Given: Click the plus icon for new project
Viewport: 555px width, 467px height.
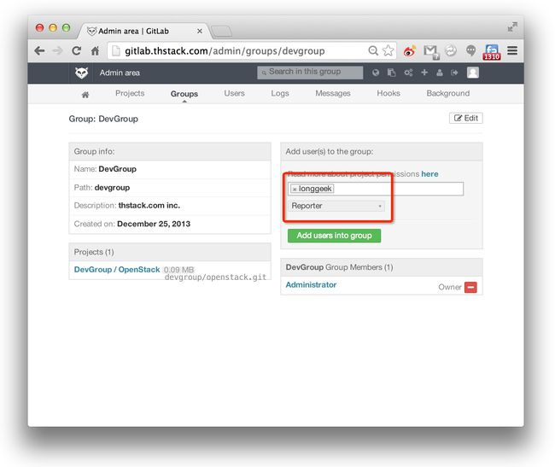Looking at the screenshot, I should point(424,73).
